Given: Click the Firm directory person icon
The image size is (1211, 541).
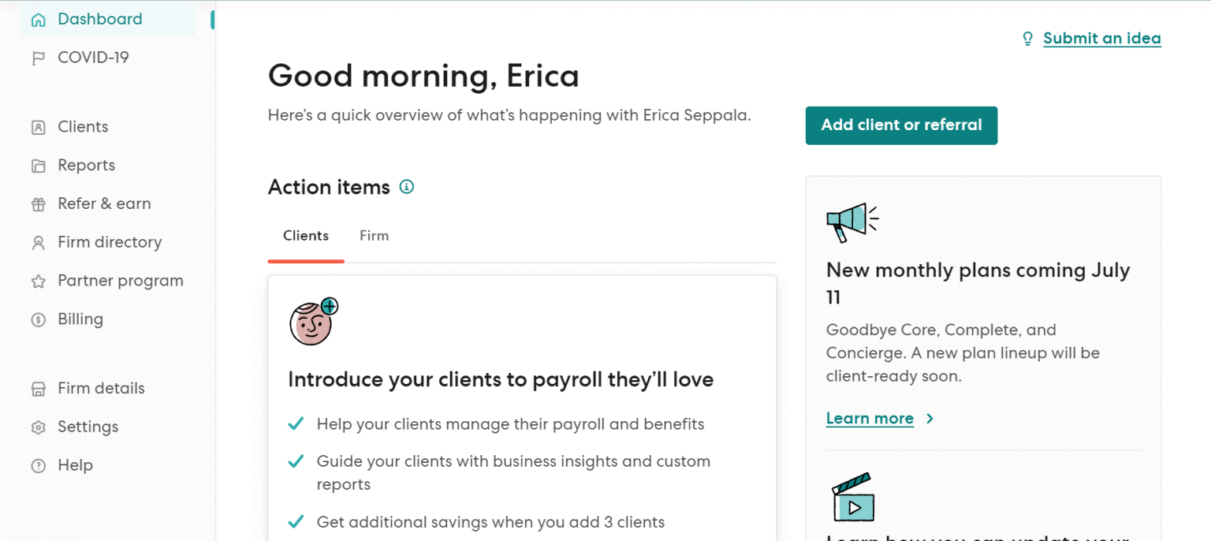Looking at the screenshot, I should tap(38, 242).
